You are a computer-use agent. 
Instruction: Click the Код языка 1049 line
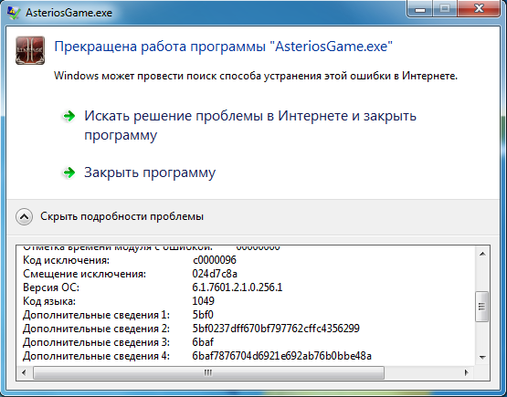(119, 301)
